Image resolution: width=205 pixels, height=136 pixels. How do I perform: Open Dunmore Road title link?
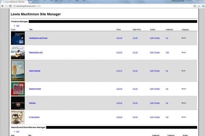click(35, 89)
